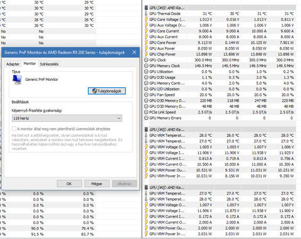Switch to the Adapter tab

point(13,64)
